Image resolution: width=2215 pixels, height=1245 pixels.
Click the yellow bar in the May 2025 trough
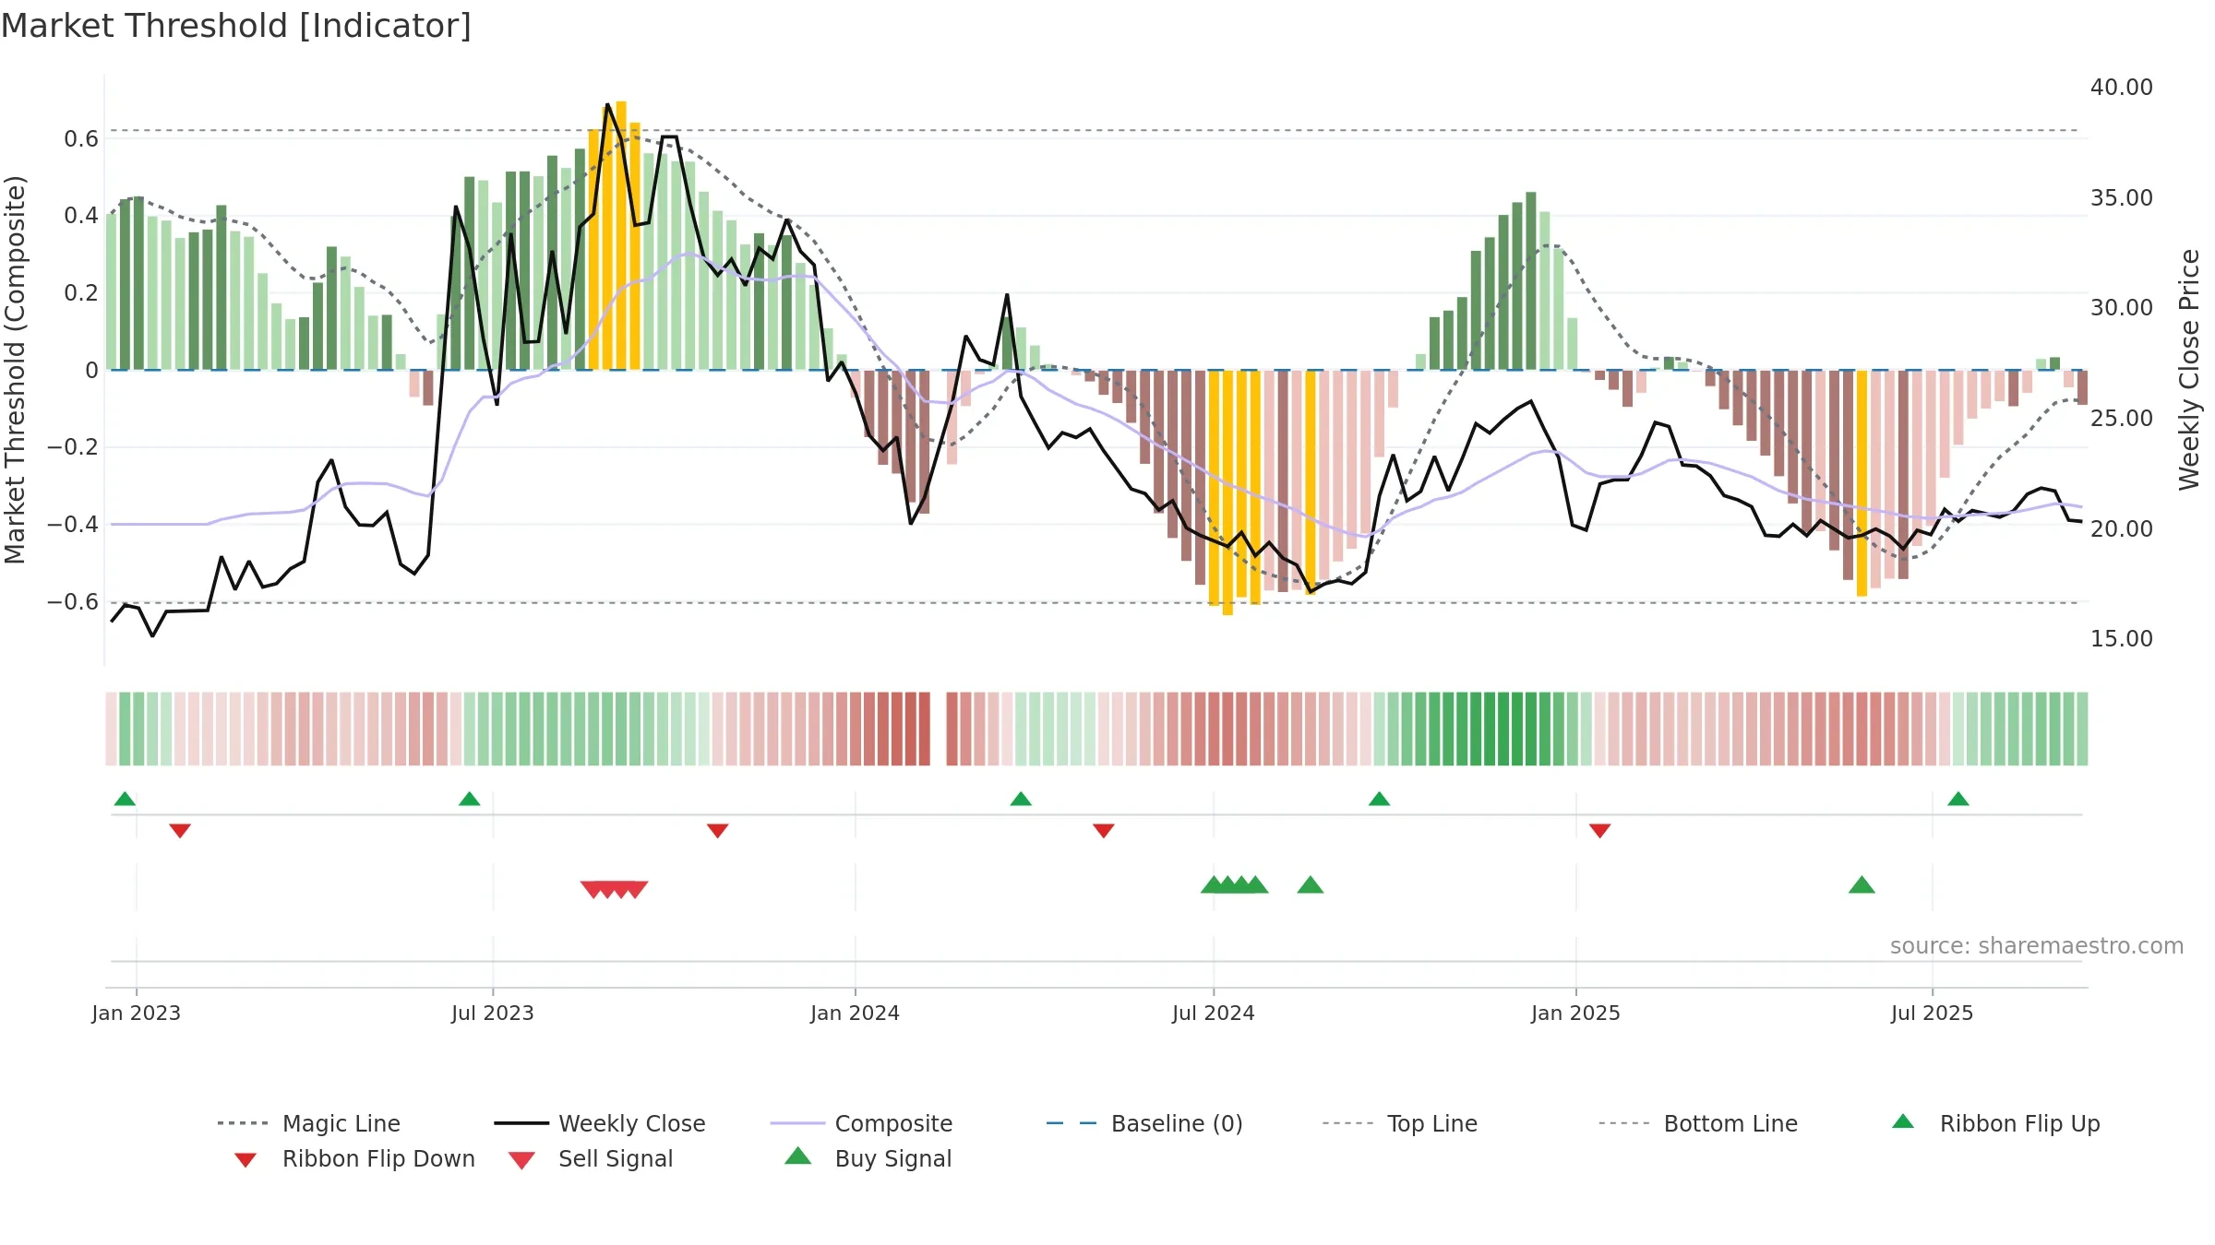1862,483
